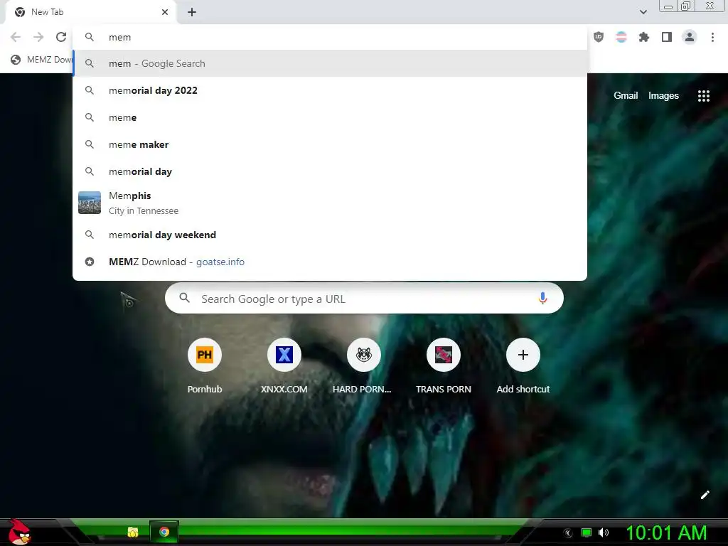The image size is (728, 546).
Task: Open Chrome's three-dot menu
Action: click(712, 37)
